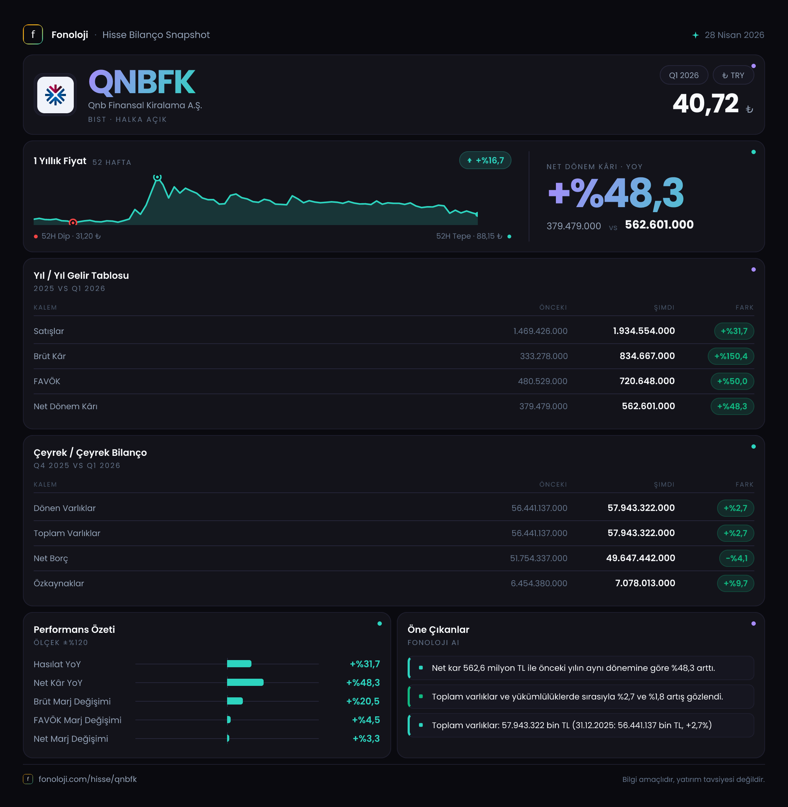Click the FAVÖK current value 720.648.000
This screenshot has height=807, width=788.
[x=647, y=381]
